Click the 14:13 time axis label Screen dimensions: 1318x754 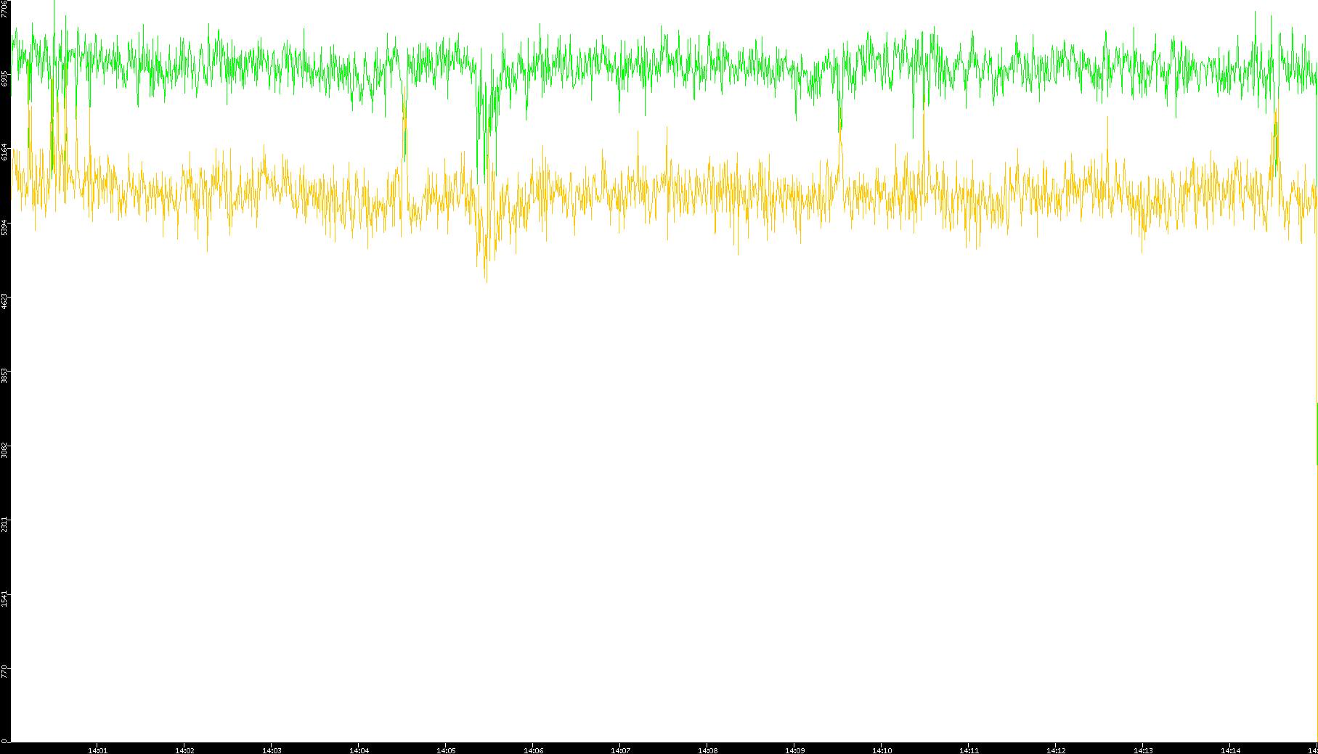(1143, 750)
